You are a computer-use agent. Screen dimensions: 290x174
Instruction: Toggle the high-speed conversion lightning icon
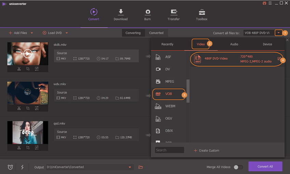pos(22,167)
